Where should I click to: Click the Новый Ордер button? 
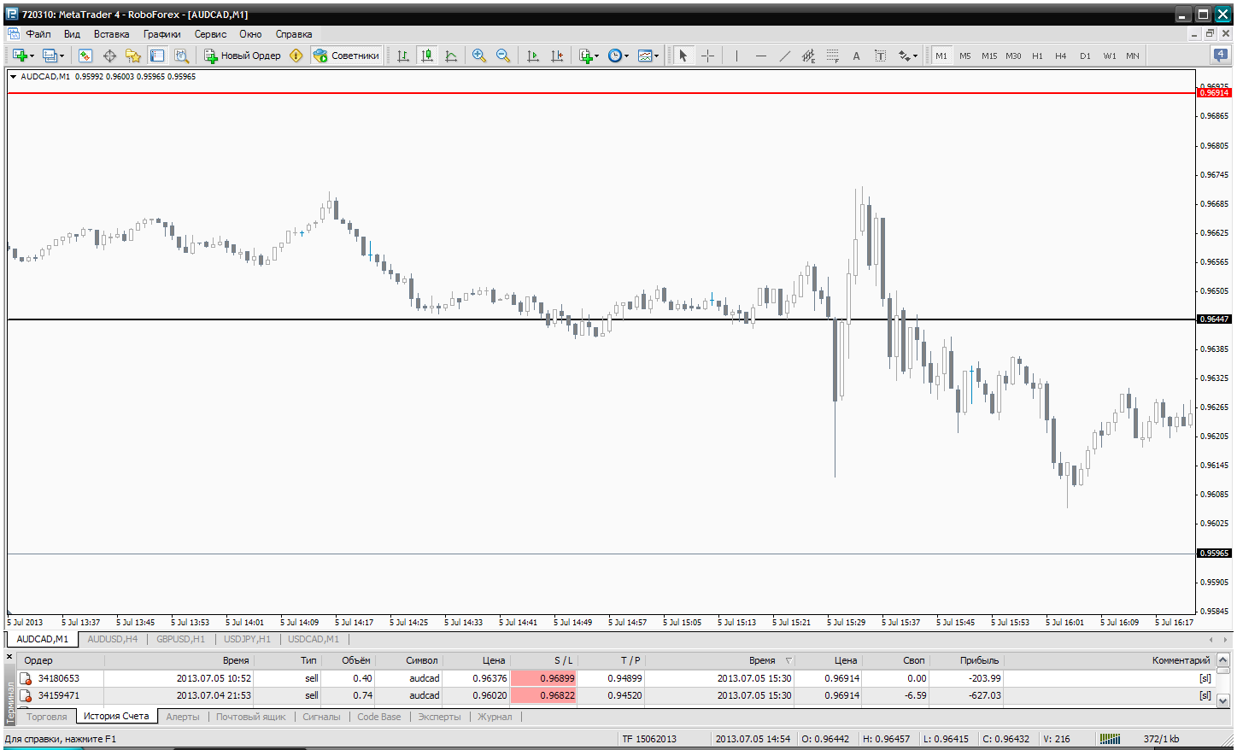242,56
